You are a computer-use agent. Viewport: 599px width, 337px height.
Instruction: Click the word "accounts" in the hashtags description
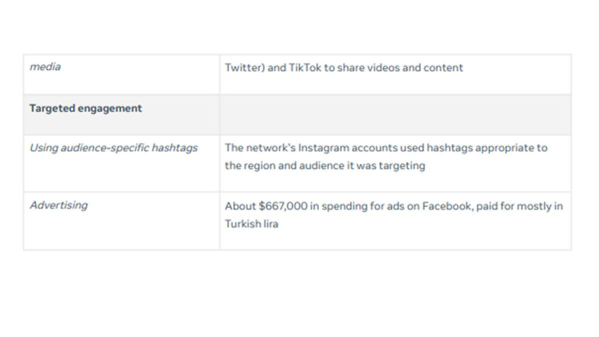click(371, 148)
